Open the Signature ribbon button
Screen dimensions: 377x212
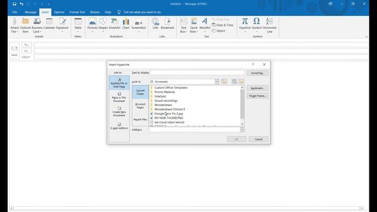pyautogui.click(x=62, y=25)
